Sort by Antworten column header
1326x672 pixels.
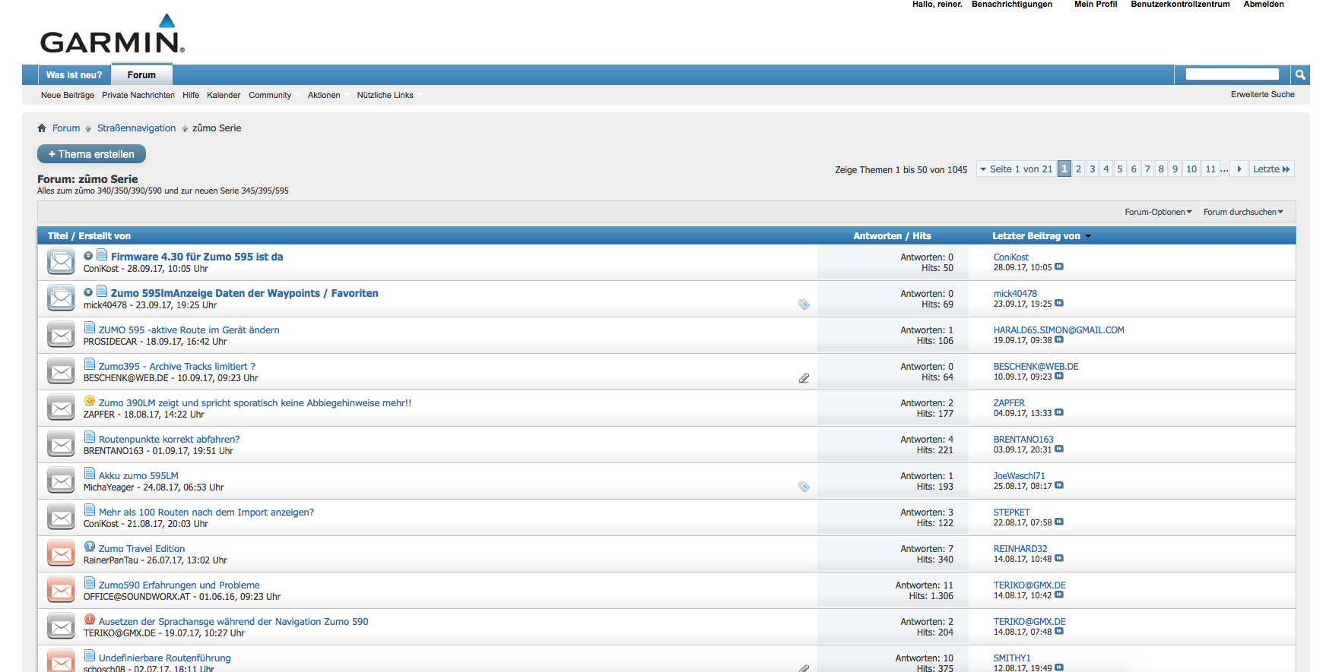coord(877,236)
